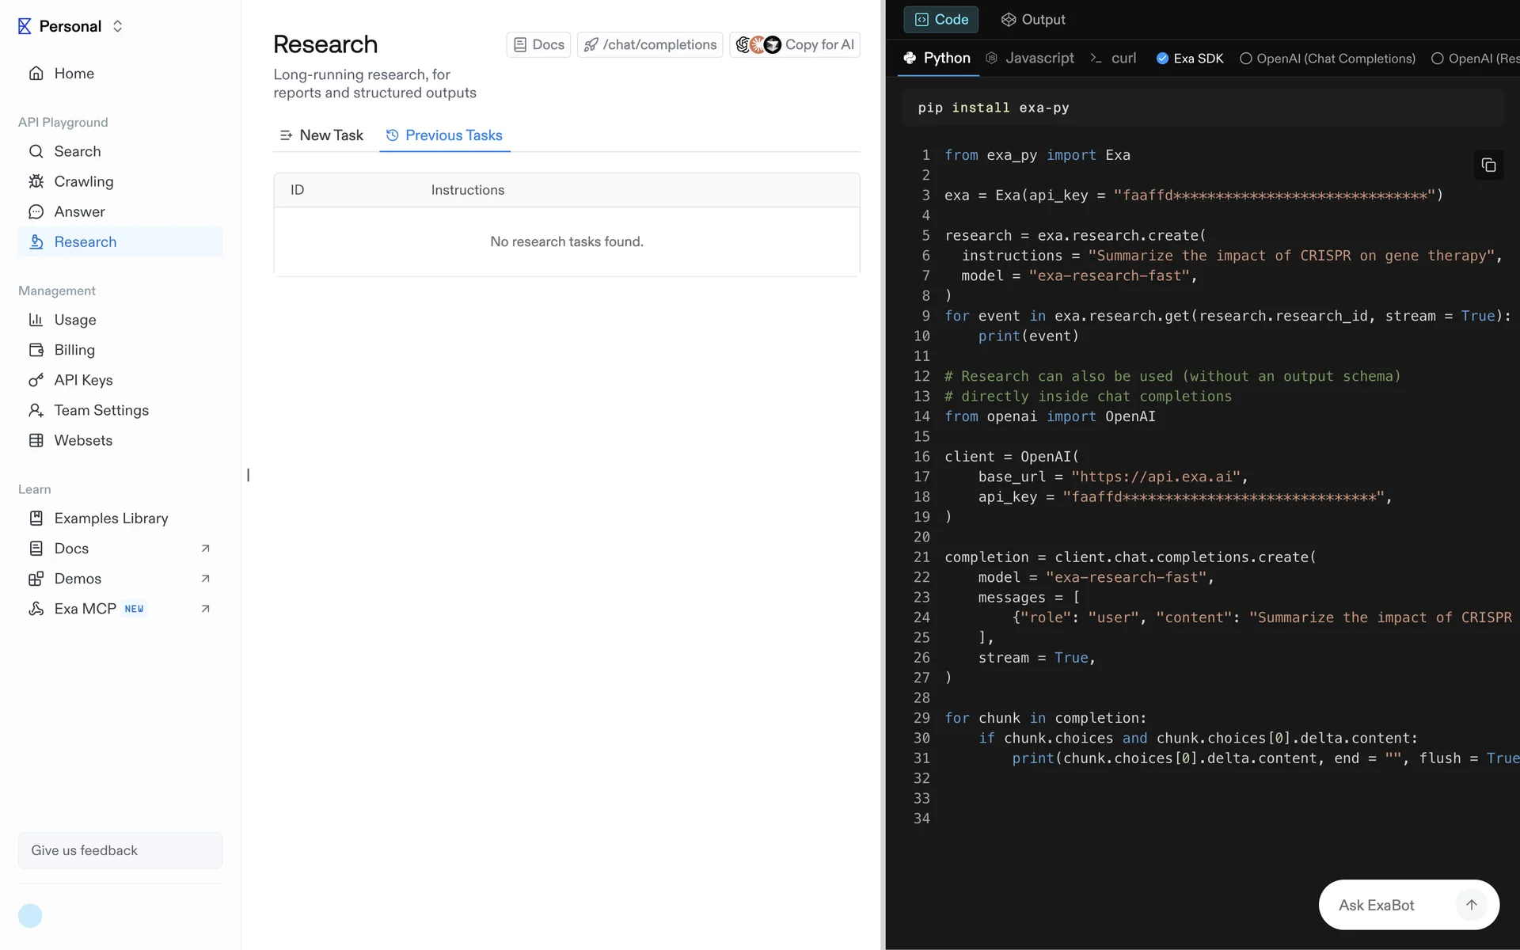The height and width of the screenshot is (950, 1520).
Task: Open Websets using its table icon
Action: click(x=36, y=440)
